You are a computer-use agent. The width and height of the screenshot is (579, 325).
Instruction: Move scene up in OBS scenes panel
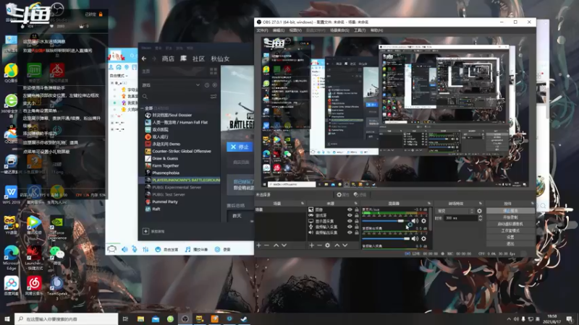pos(276,246)
